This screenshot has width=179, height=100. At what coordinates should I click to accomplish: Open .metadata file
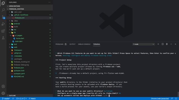click(30, 56)
